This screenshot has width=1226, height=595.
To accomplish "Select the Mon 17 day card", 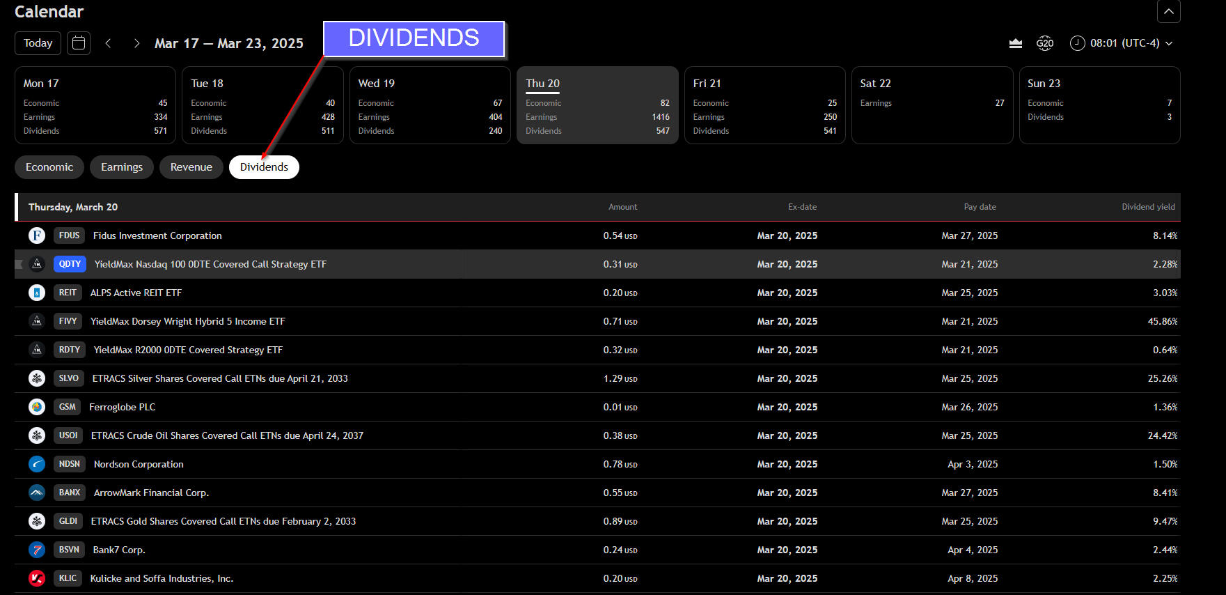I will click(x=95, y=105).
